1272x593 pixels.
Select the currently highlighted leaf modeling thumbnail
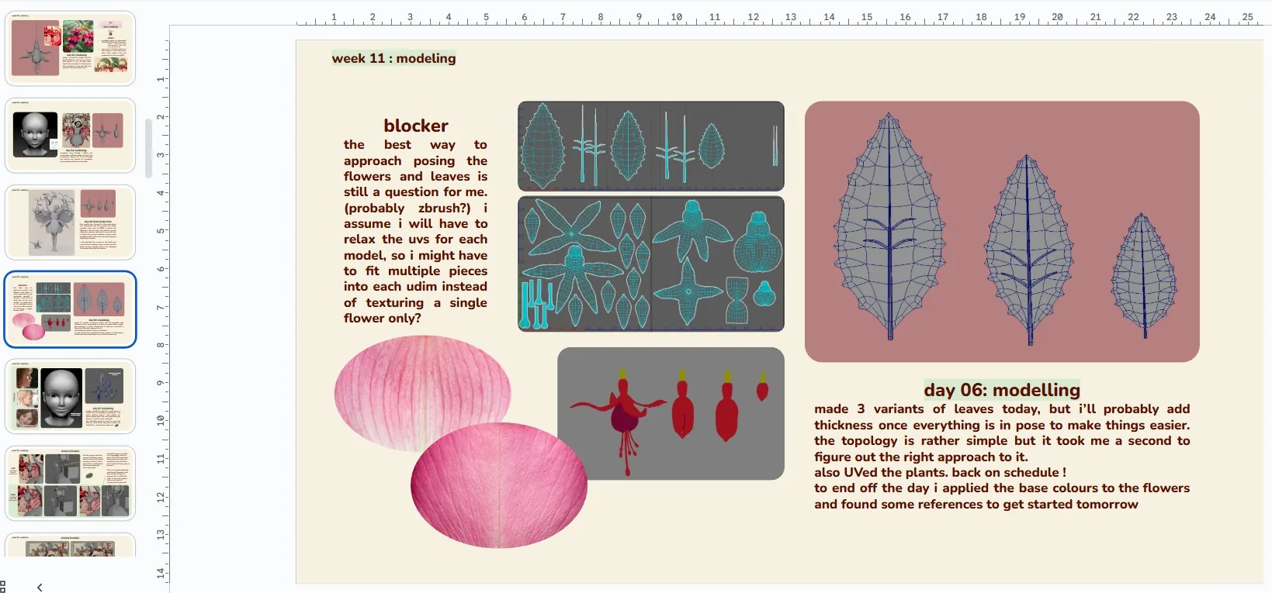tap(70, 309)
